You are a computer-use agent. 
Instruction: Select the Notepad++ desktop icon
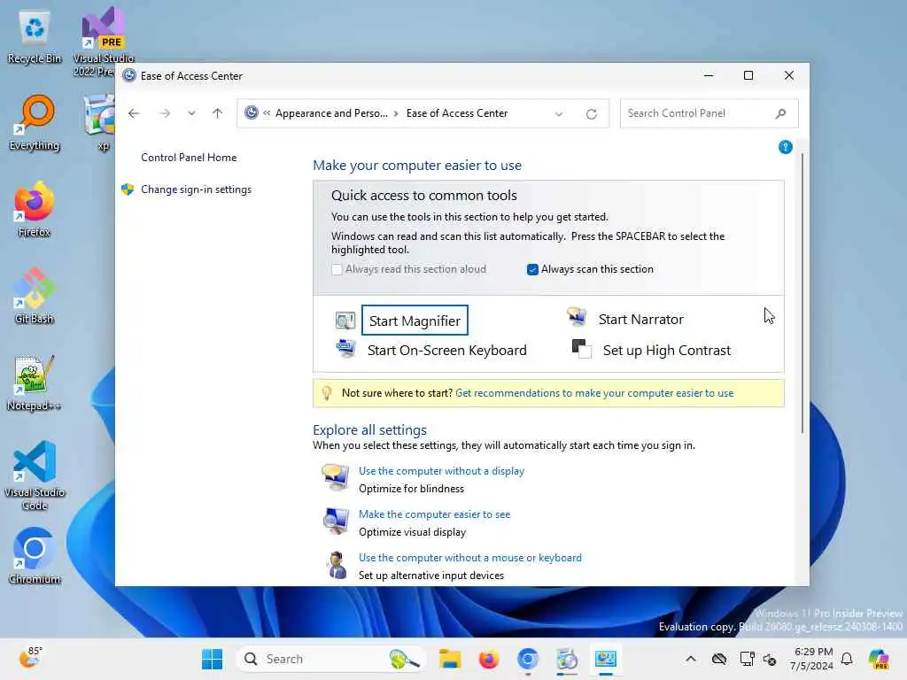pos(35,382)
